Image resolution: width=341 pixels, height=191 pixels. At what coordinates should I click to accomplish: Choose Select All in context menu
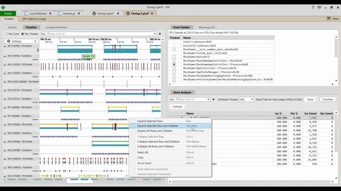(x=170, y=152)
